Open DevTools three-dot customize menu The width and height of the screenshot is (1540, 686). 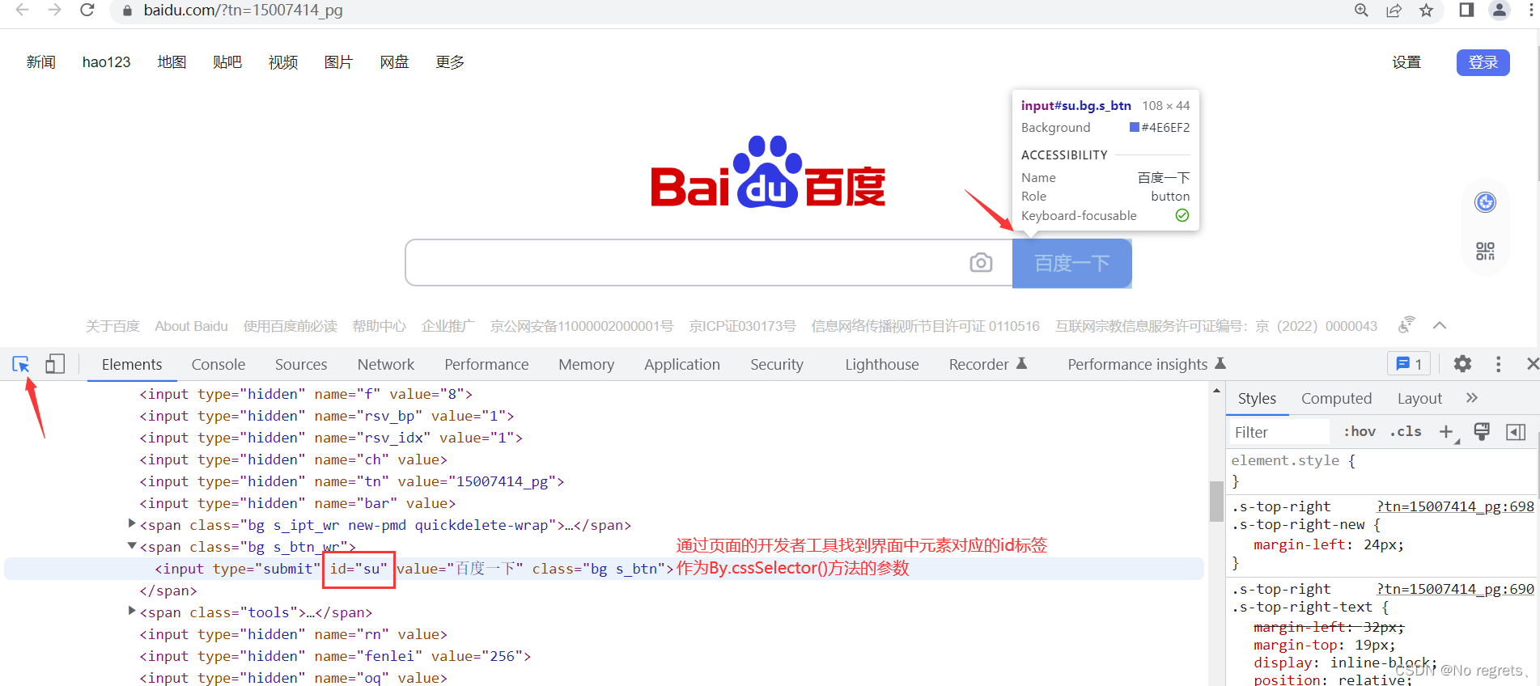(1498, 364)
